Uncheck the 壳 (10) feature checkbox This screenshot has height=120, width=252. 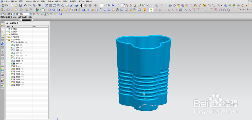pos(12,66)
